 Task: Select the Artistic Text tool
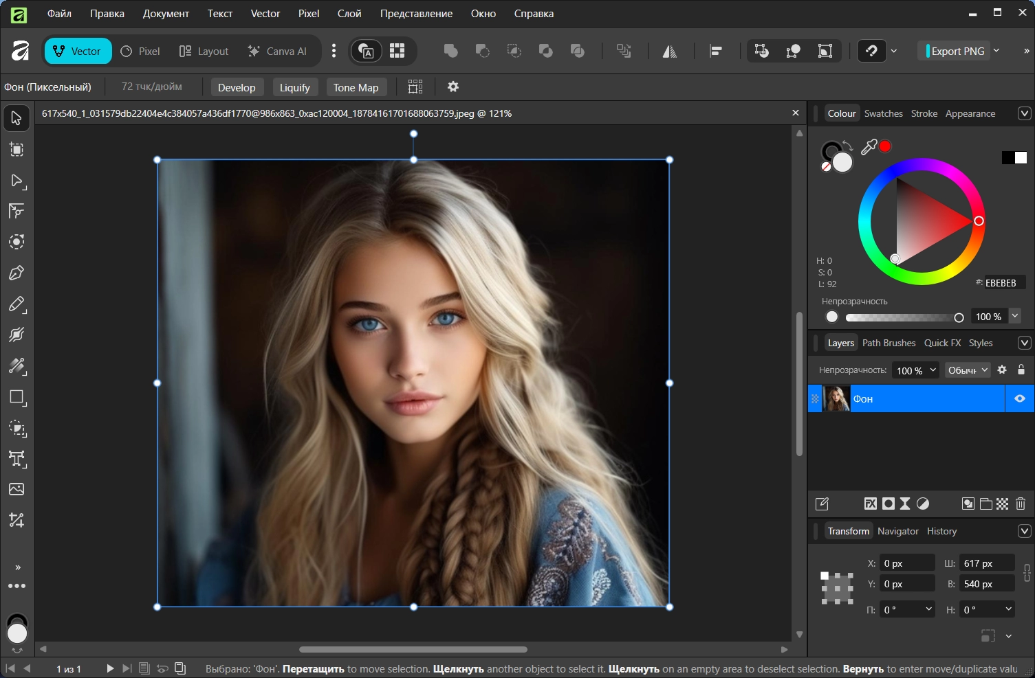[17, 458]
